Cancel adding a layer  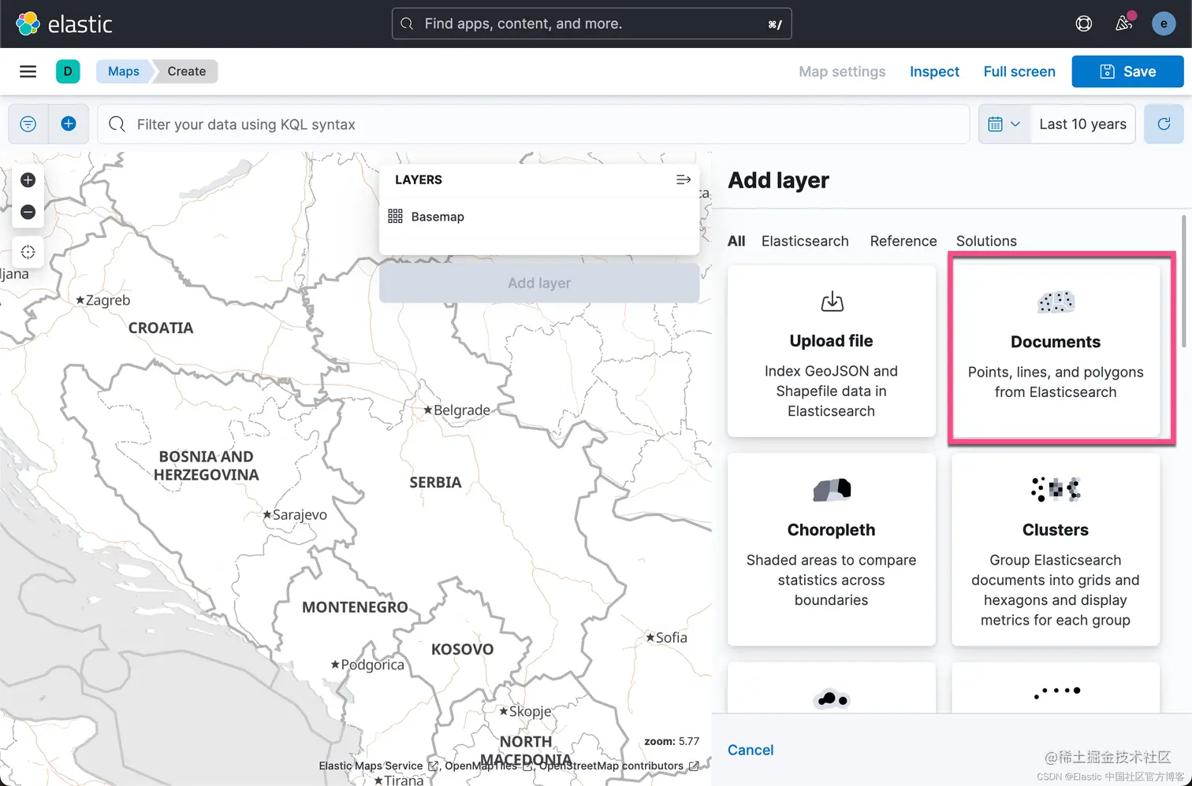coord(751,750)
